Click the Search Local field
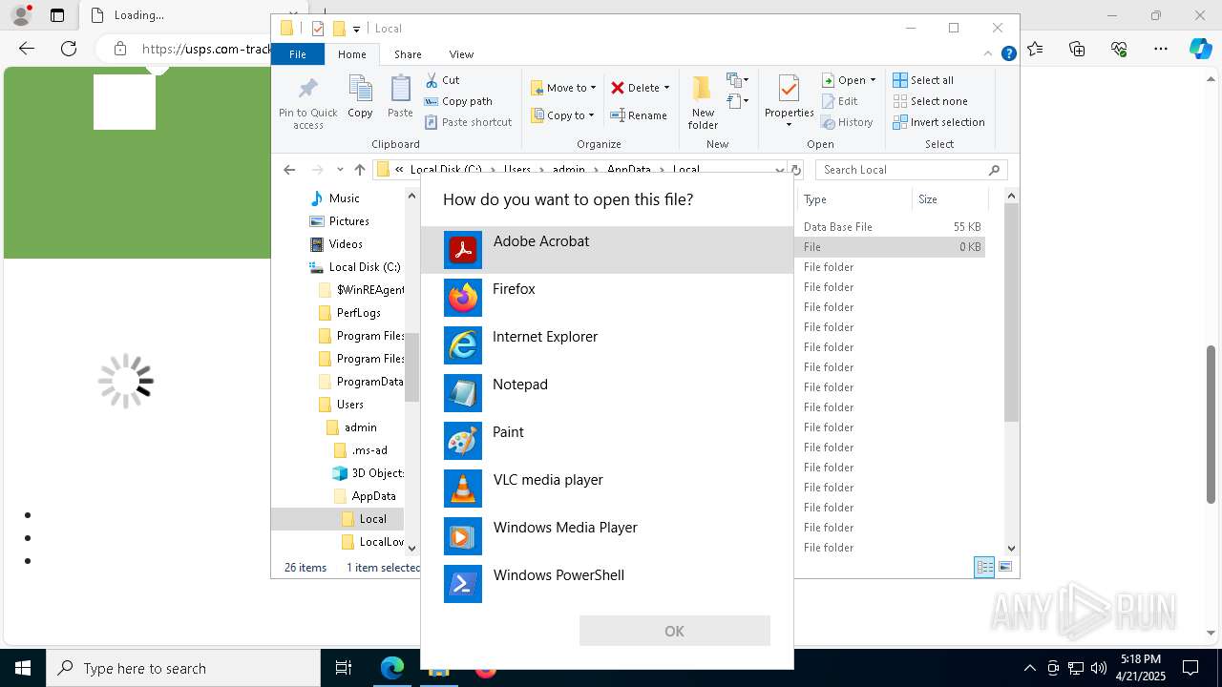The height and width of the screenshot is (687, 1222). 911,170
